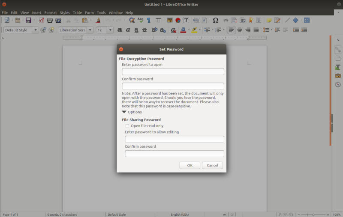Click Justified alignment icon
Screen dimensions: 343x217
(256, 30)
